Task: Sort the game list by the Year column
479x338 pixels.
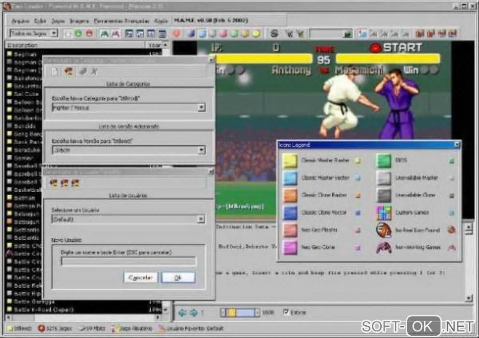Action: 155,45
